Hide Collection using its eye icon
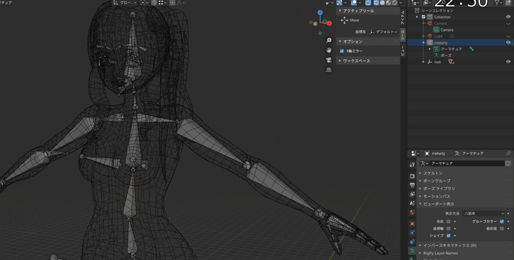The height and width of the screenshot is (260, 514). tap(508, 17)
